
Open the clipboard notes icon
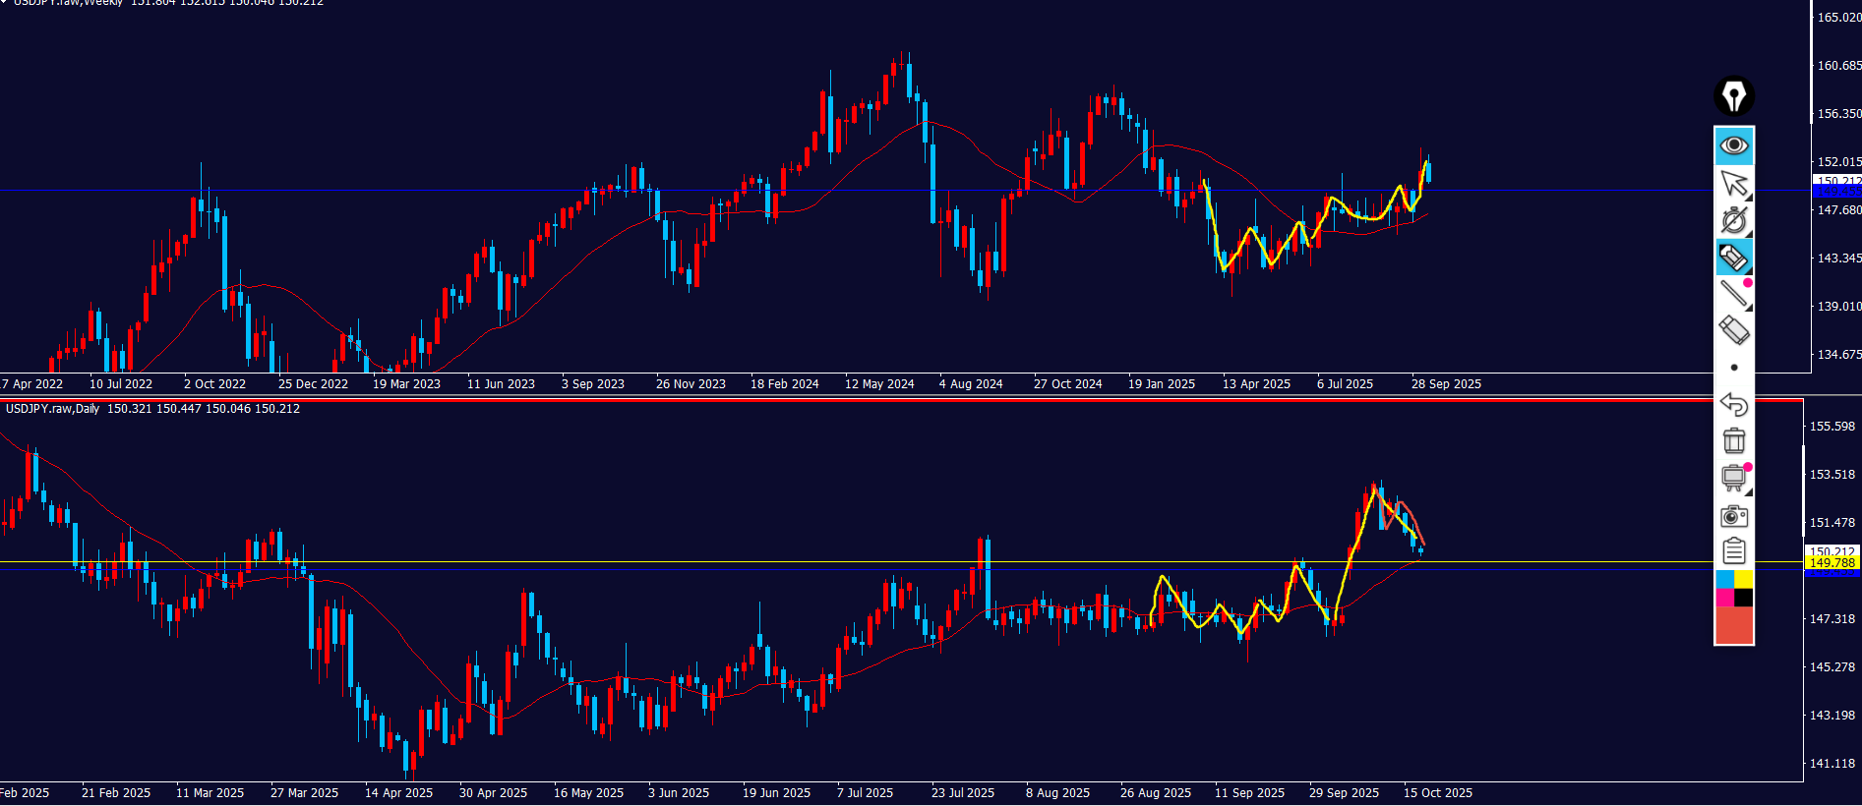[1734, 551]
